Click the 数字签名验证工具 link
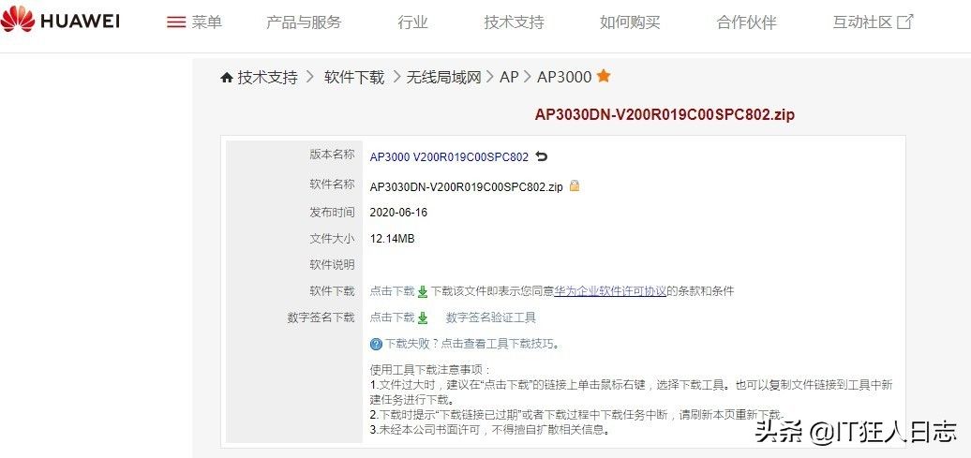This screenshot has height=458, width=971. [491, 318]
